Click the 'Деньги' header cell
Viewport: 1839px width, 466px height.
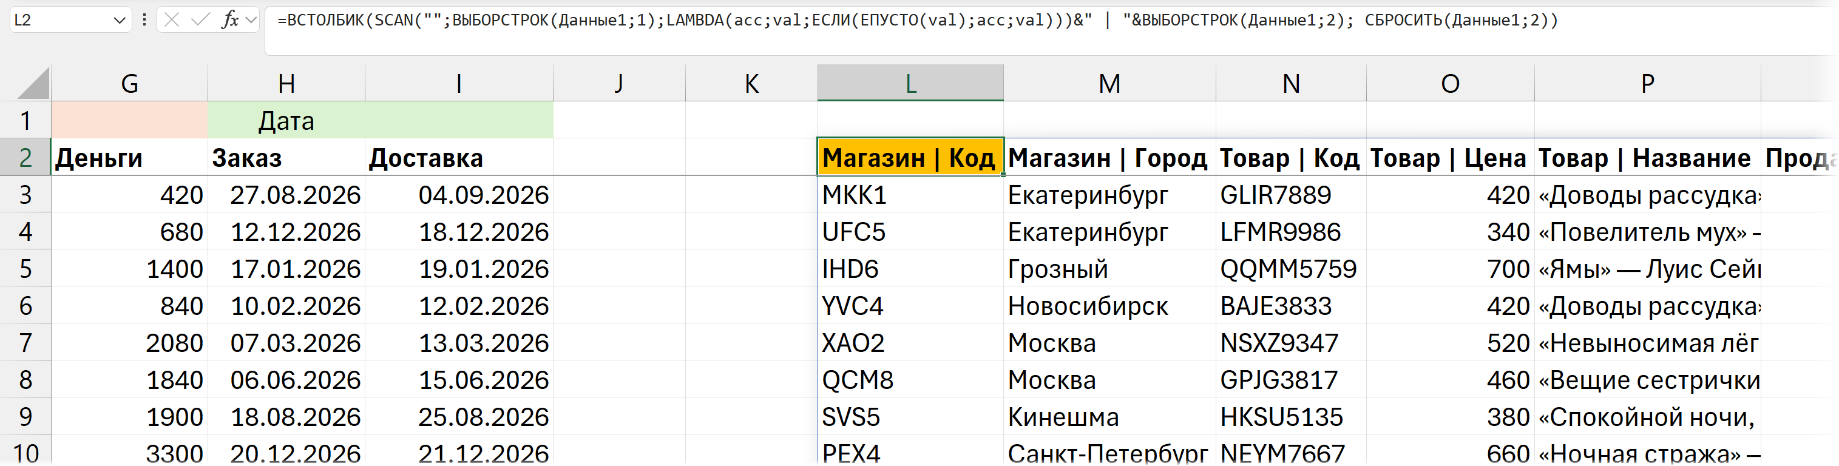129,157
